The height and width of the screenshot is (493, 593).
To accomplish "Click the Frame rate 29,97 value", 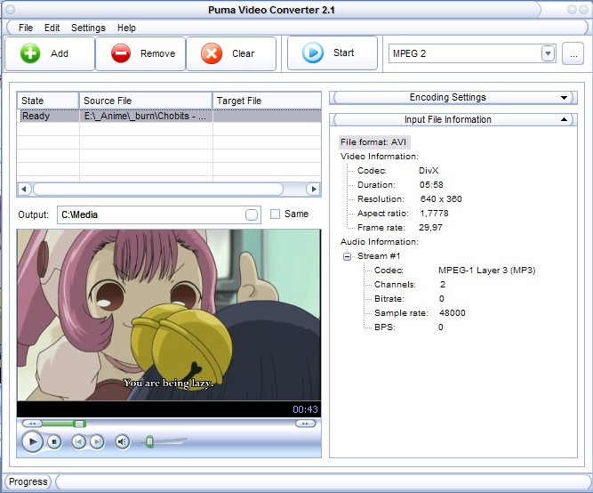I will tap(430, 228).
